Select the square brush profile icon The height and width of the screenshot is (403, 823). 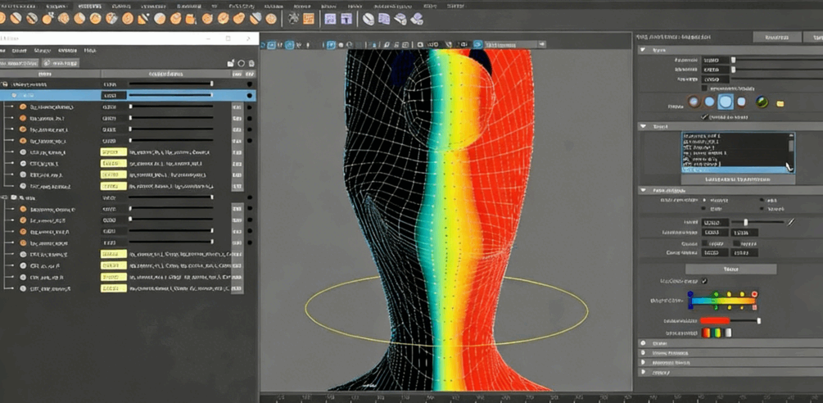click(x=742, y=102)
